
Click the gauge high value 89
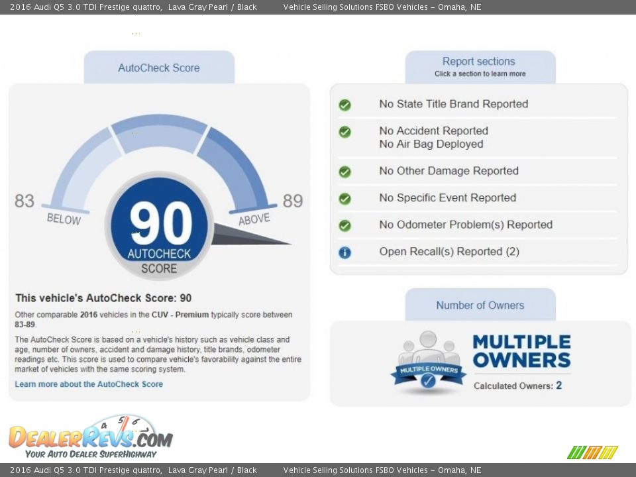[x=292, y=201]
